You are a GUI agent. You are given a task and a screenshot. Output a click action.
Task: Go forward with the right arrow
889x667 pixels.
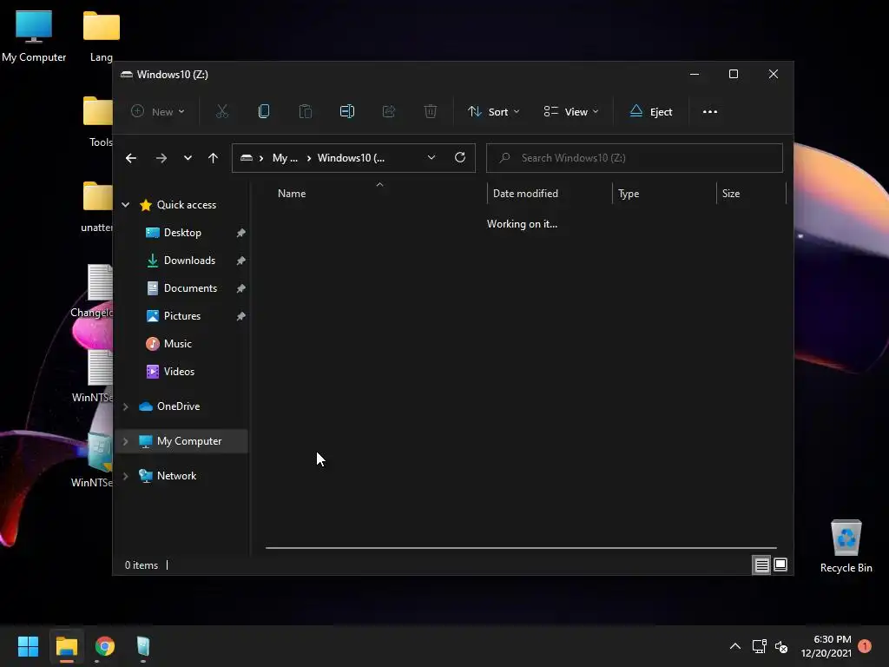pos(161,158)
